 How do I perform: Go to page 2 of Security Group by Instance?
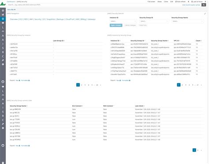pyautogui.click(x=82, y=85)
